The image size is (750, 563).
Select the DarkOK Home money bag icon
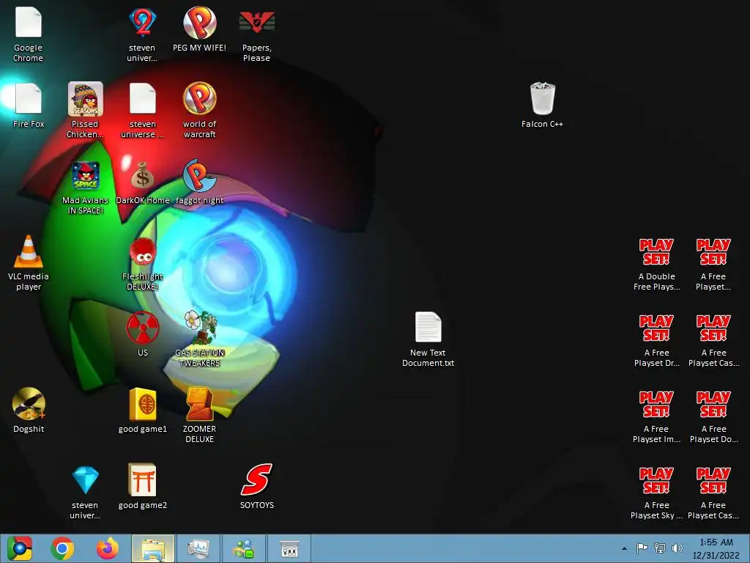tap(143, 175)
